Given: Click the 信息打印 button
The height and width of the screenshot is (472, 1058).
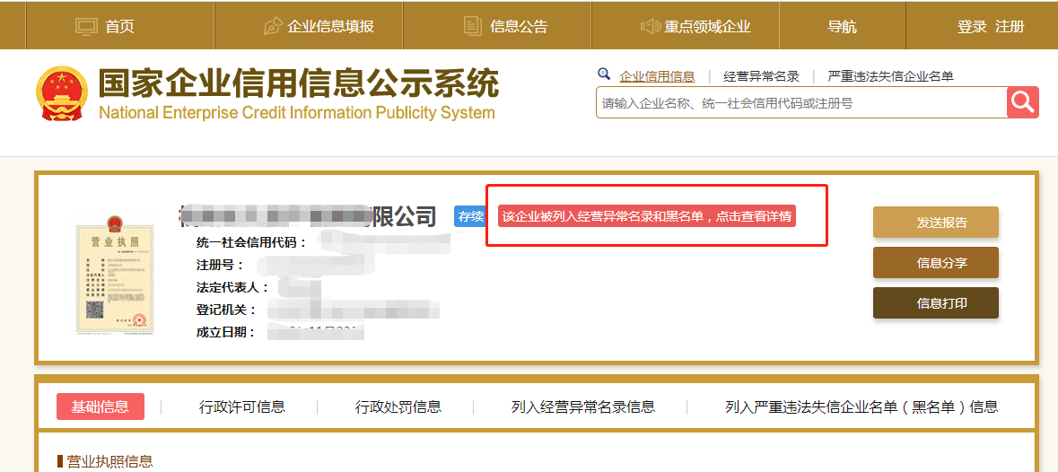Looking at the screenshot, I should [936, 302].
